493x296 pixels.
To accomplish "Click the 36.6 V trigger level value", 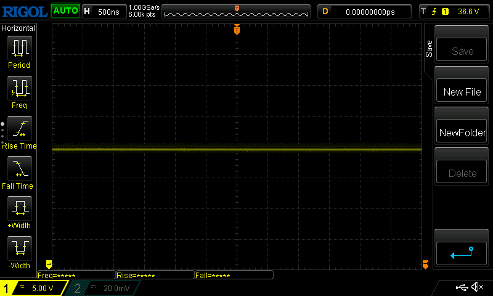I will [468, 12].
